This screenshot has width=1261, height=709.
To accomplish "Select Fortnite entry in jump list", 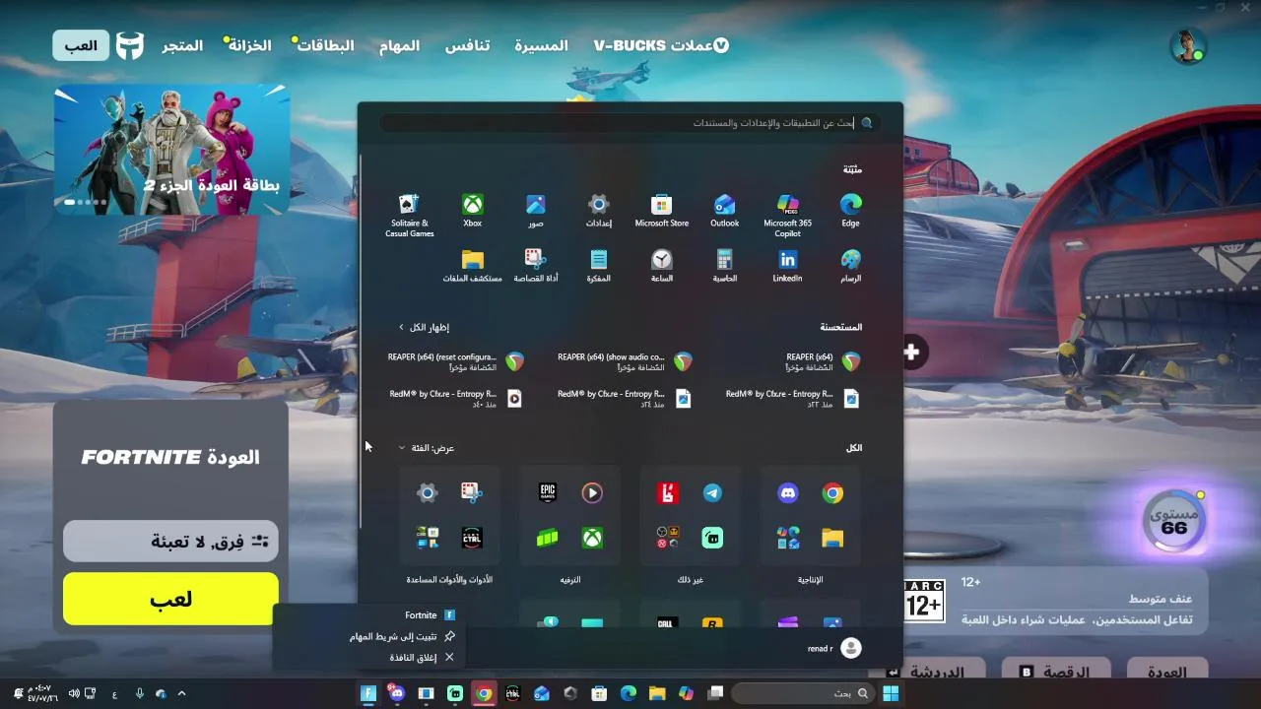I will click(x=430, y=615).
